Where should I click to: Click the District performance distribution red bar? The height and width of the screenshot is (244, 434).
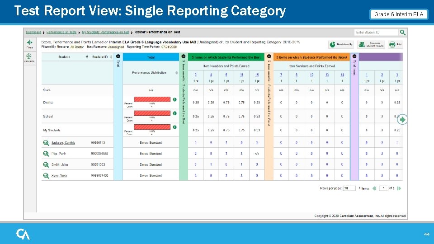(x=152, y=99)
